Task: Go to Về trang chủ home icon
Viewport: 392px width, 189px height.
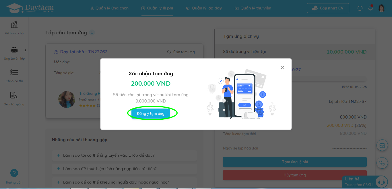Action: tap(14, 25)
